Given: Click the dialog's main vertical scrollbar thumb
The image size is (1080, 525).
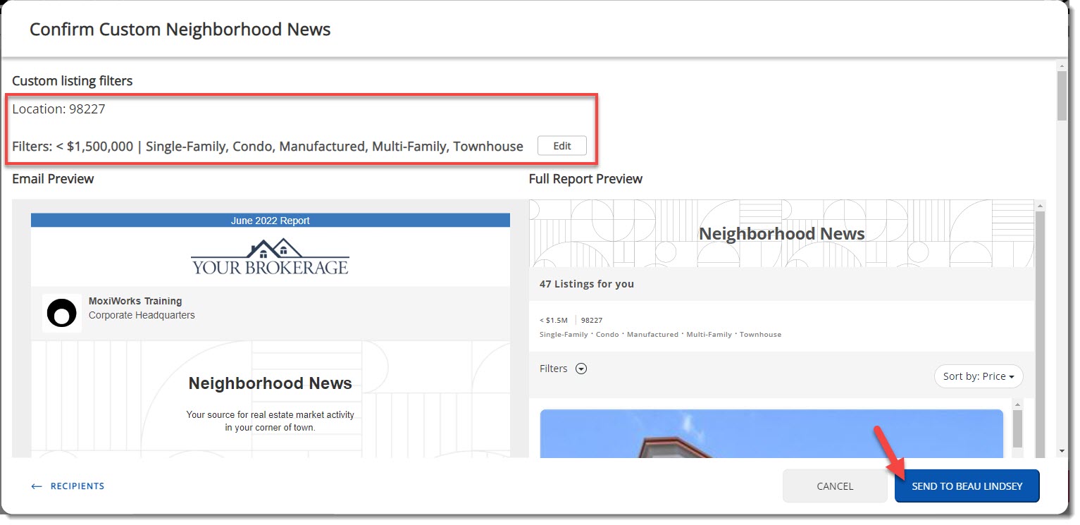Looking at the screenshot, I should [x=1062, y=95].
